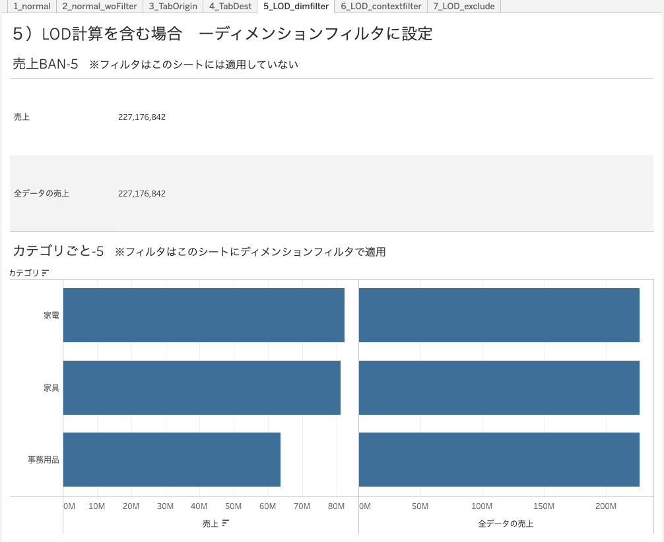Click the 家具 category label
The height and width of the screenshot is (542, 664).
click(51, 388)
